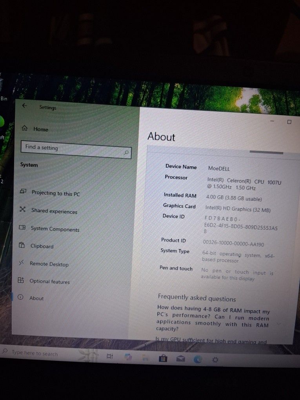Click the Clipboard icon in sidebar
This screenshot has width=300, height=400.
coord(22,245)
